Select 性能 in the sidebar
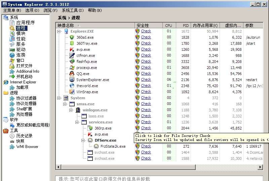 tap(21, 39)
